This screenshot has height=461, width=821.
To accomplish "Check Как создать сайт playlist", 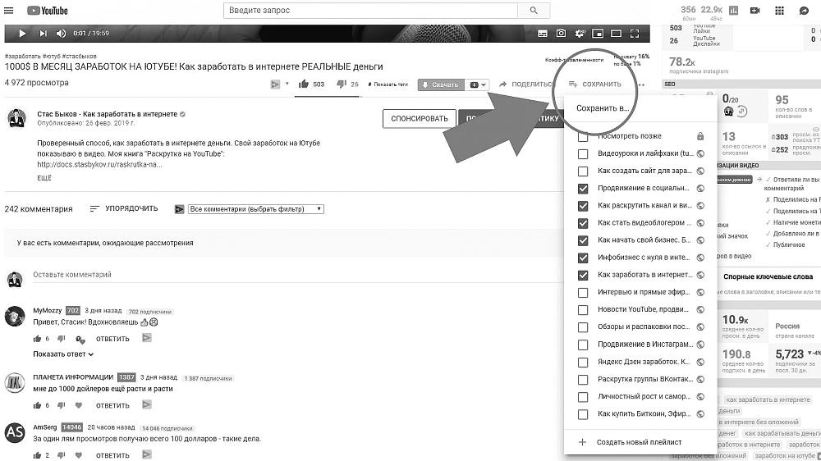I will (x=583, y=171).
